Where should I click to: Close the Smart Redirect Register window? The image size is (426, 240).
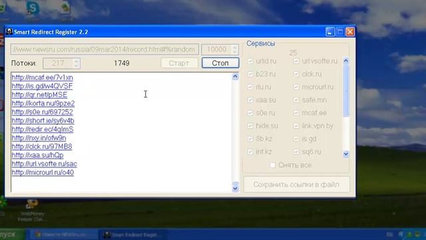(x=350, y=32)
